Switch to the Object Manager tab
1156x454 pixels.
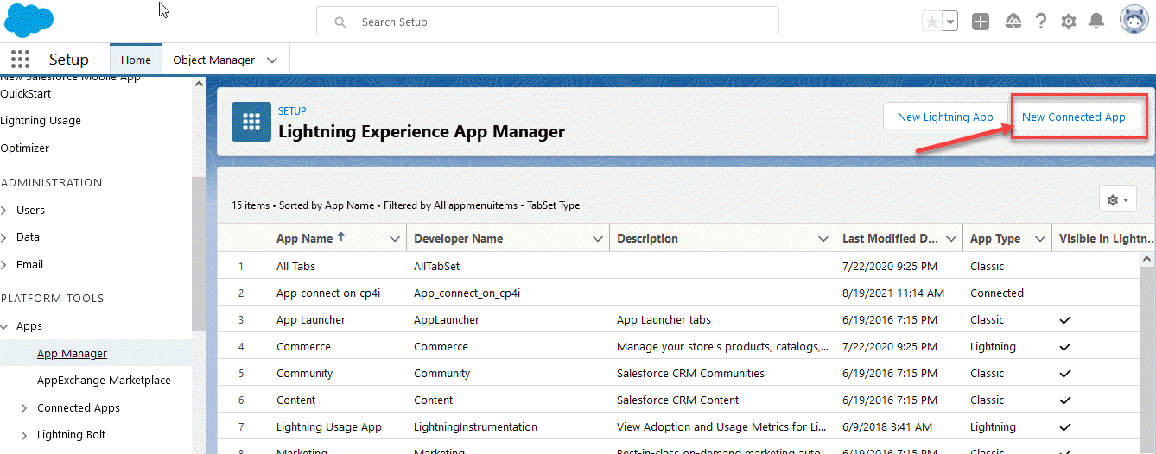pyautogui.click(x=213, y=60)
